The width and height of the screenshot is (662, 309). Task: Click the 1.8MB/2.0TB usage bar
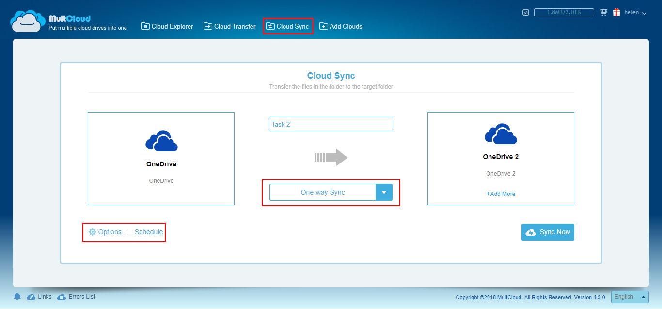[565, 13]
